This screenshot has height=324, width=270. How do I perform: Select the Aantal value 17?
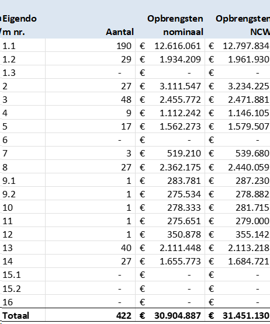pyautogui.click(x=126, y=127)
